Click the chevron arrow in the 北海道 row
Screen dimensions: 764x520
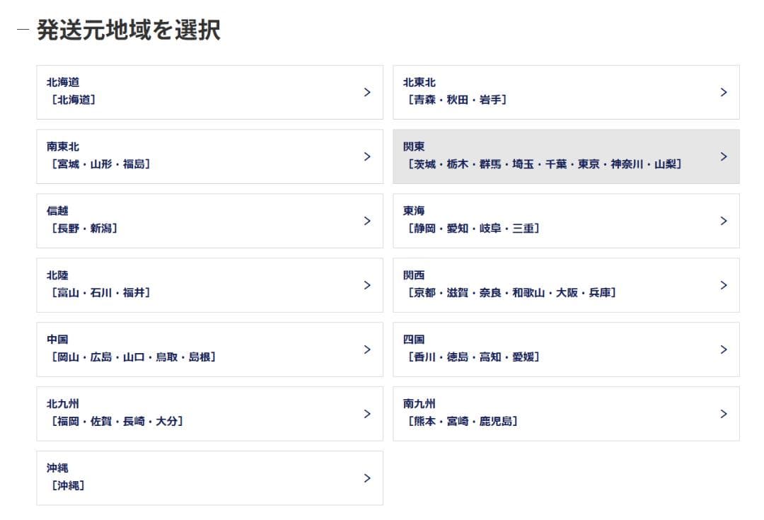point(367,92)
